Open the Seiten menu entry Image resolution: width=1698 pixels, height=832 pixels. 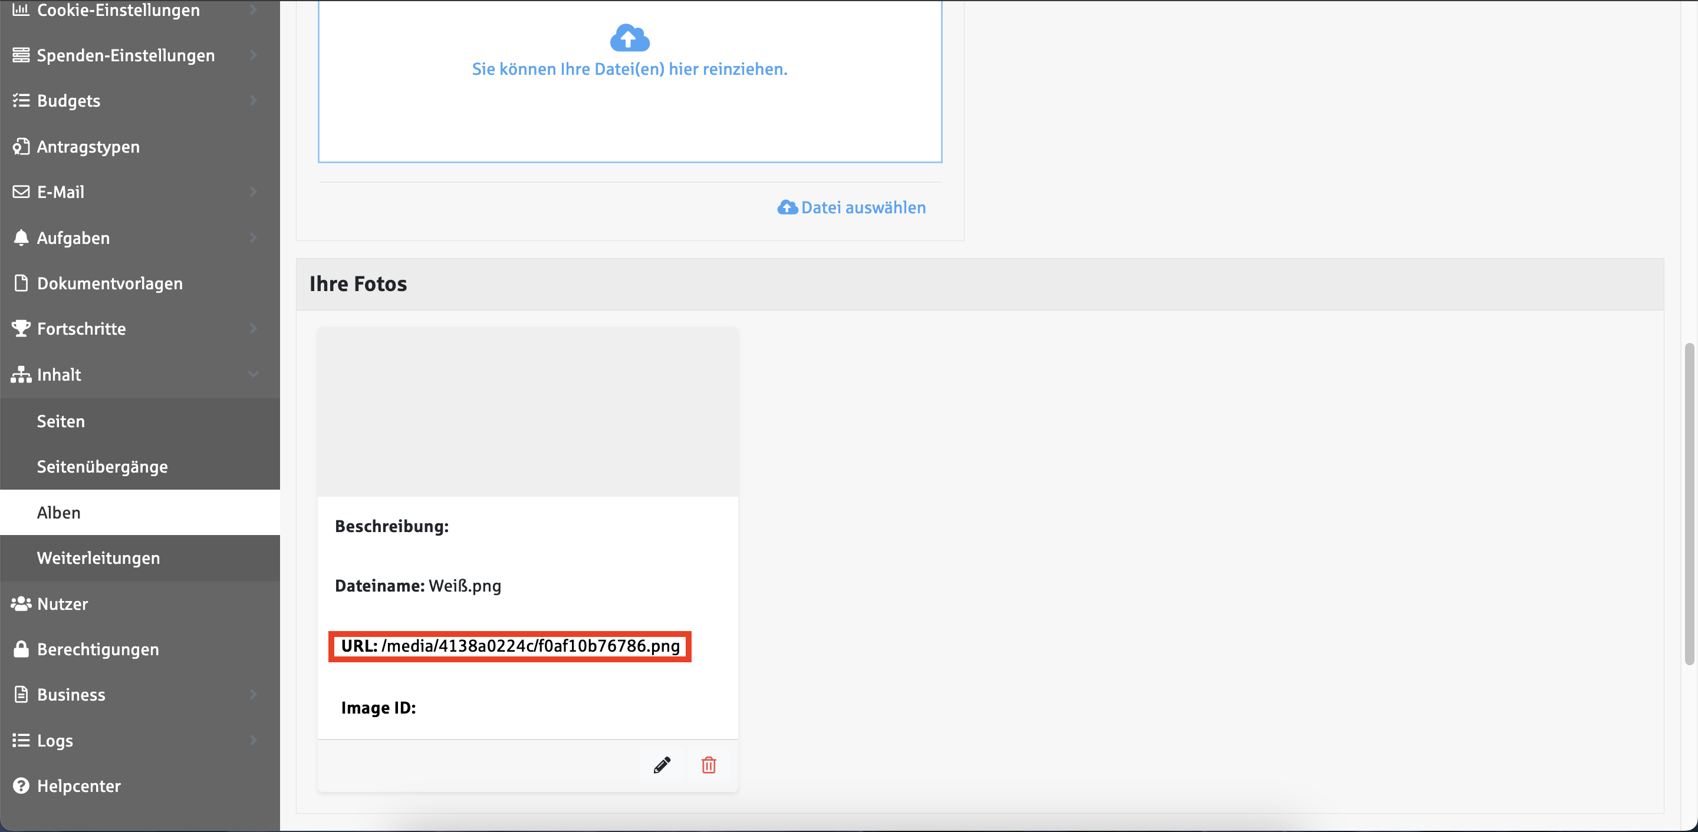61,421
